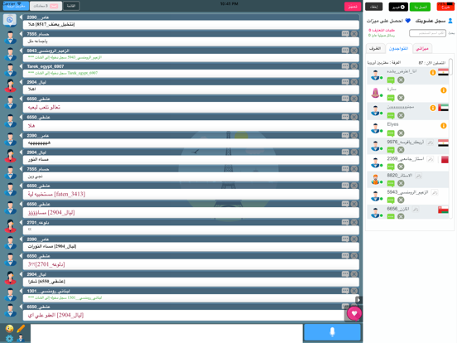Message user 9976 via green chat icon
The image size is (457, 343).
[x=391, y=150]
